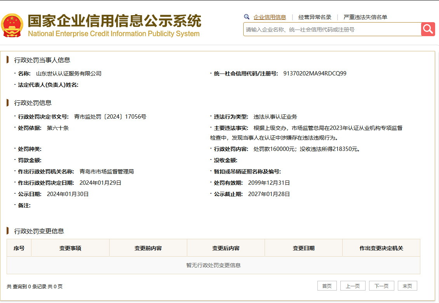439x303 pixels.
Task: Select the 企业信用信息 search tab
Action: (x=270, y=17)
